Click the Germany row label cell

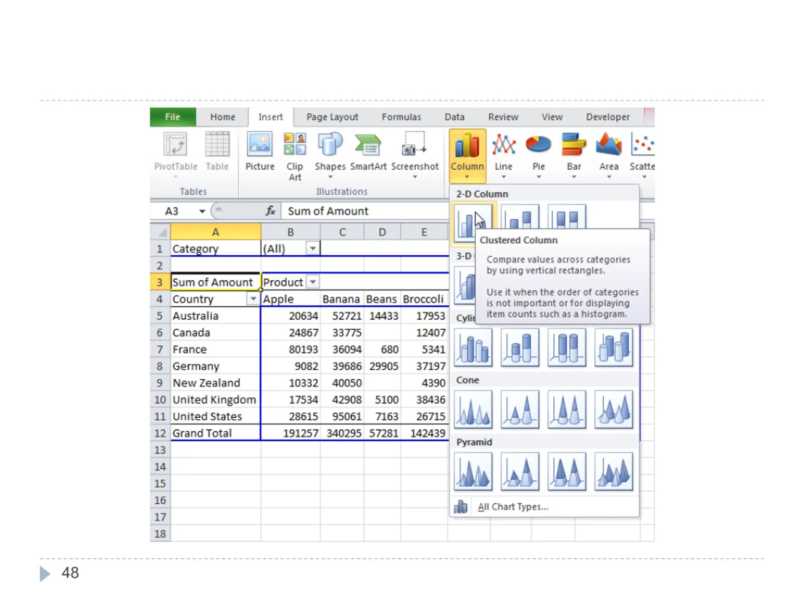(215, 366)
